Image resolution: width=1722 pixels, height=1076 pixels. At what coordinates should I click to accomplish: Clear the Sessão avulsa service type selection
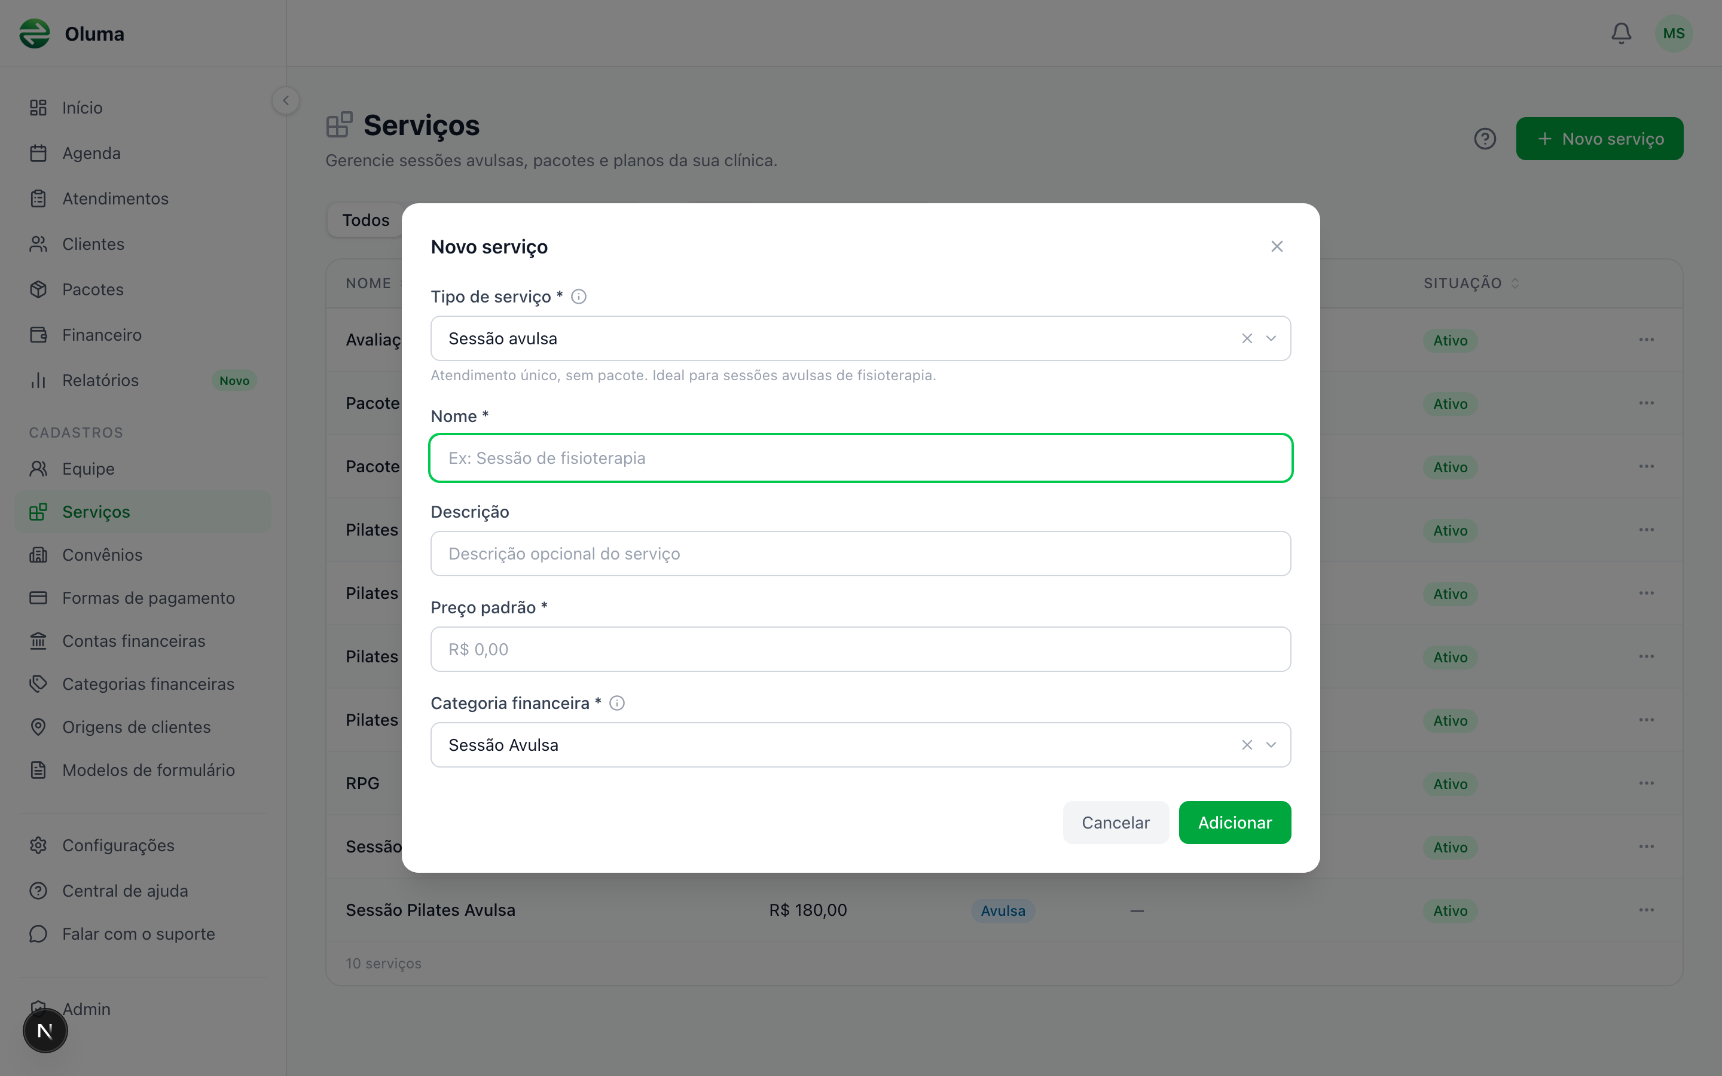pyautogui.click(x=1247, y=339)
